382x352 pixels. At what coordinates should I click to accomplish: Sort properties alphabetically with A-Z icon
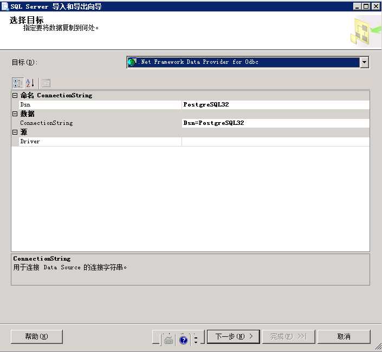pyautogui.click(x=30, y=83)
